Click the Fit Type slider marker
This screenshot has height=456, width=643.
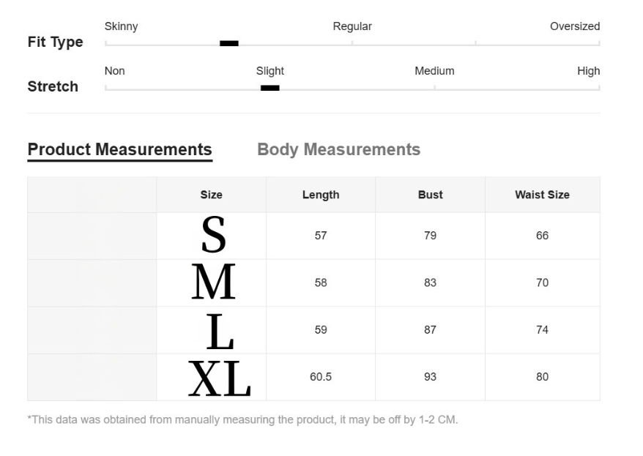(229, 44)
